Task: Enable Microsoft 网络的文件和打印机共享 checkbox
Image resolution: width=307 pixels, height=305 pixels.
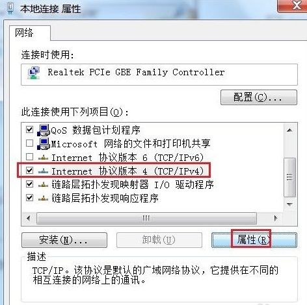Action: 29,143
